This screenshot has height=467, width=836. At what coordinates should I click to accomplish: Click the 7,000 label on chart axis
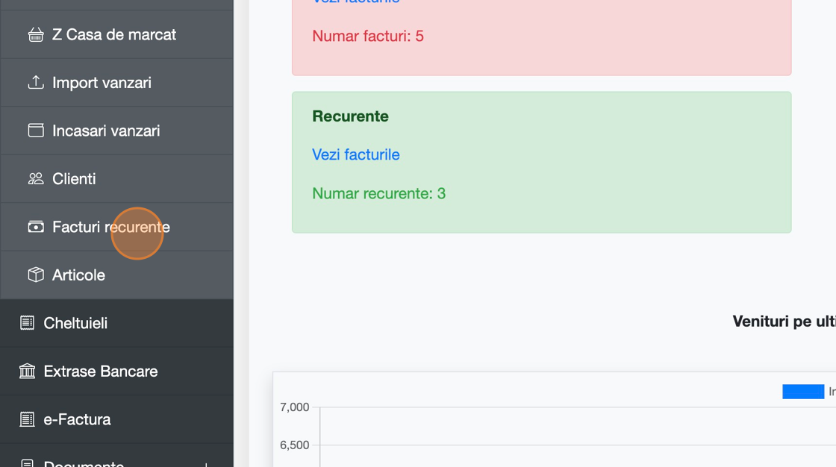294,407
